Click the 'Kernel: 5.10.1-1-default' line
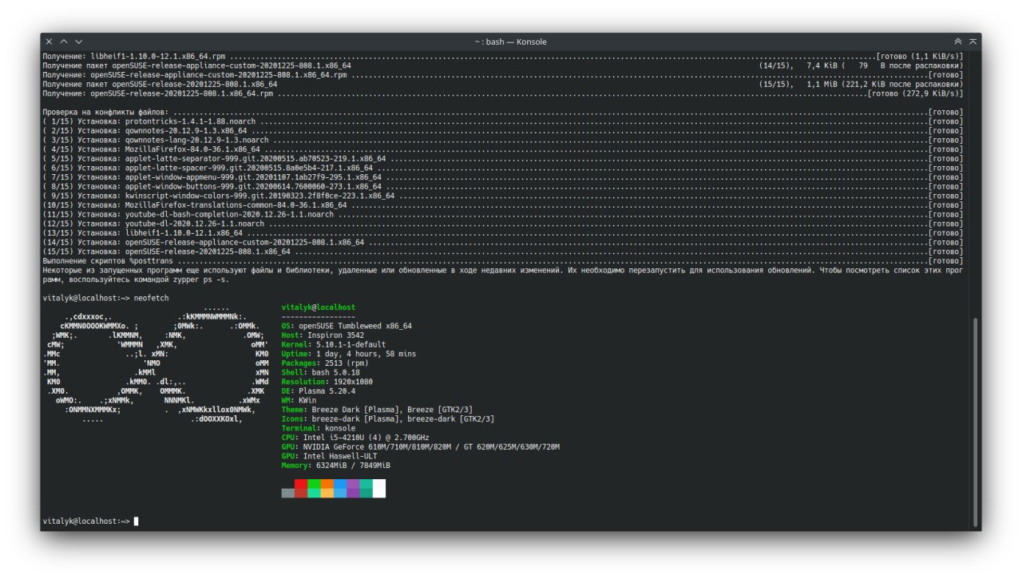Screen dimensions: 1022x579 pos(334,344)
